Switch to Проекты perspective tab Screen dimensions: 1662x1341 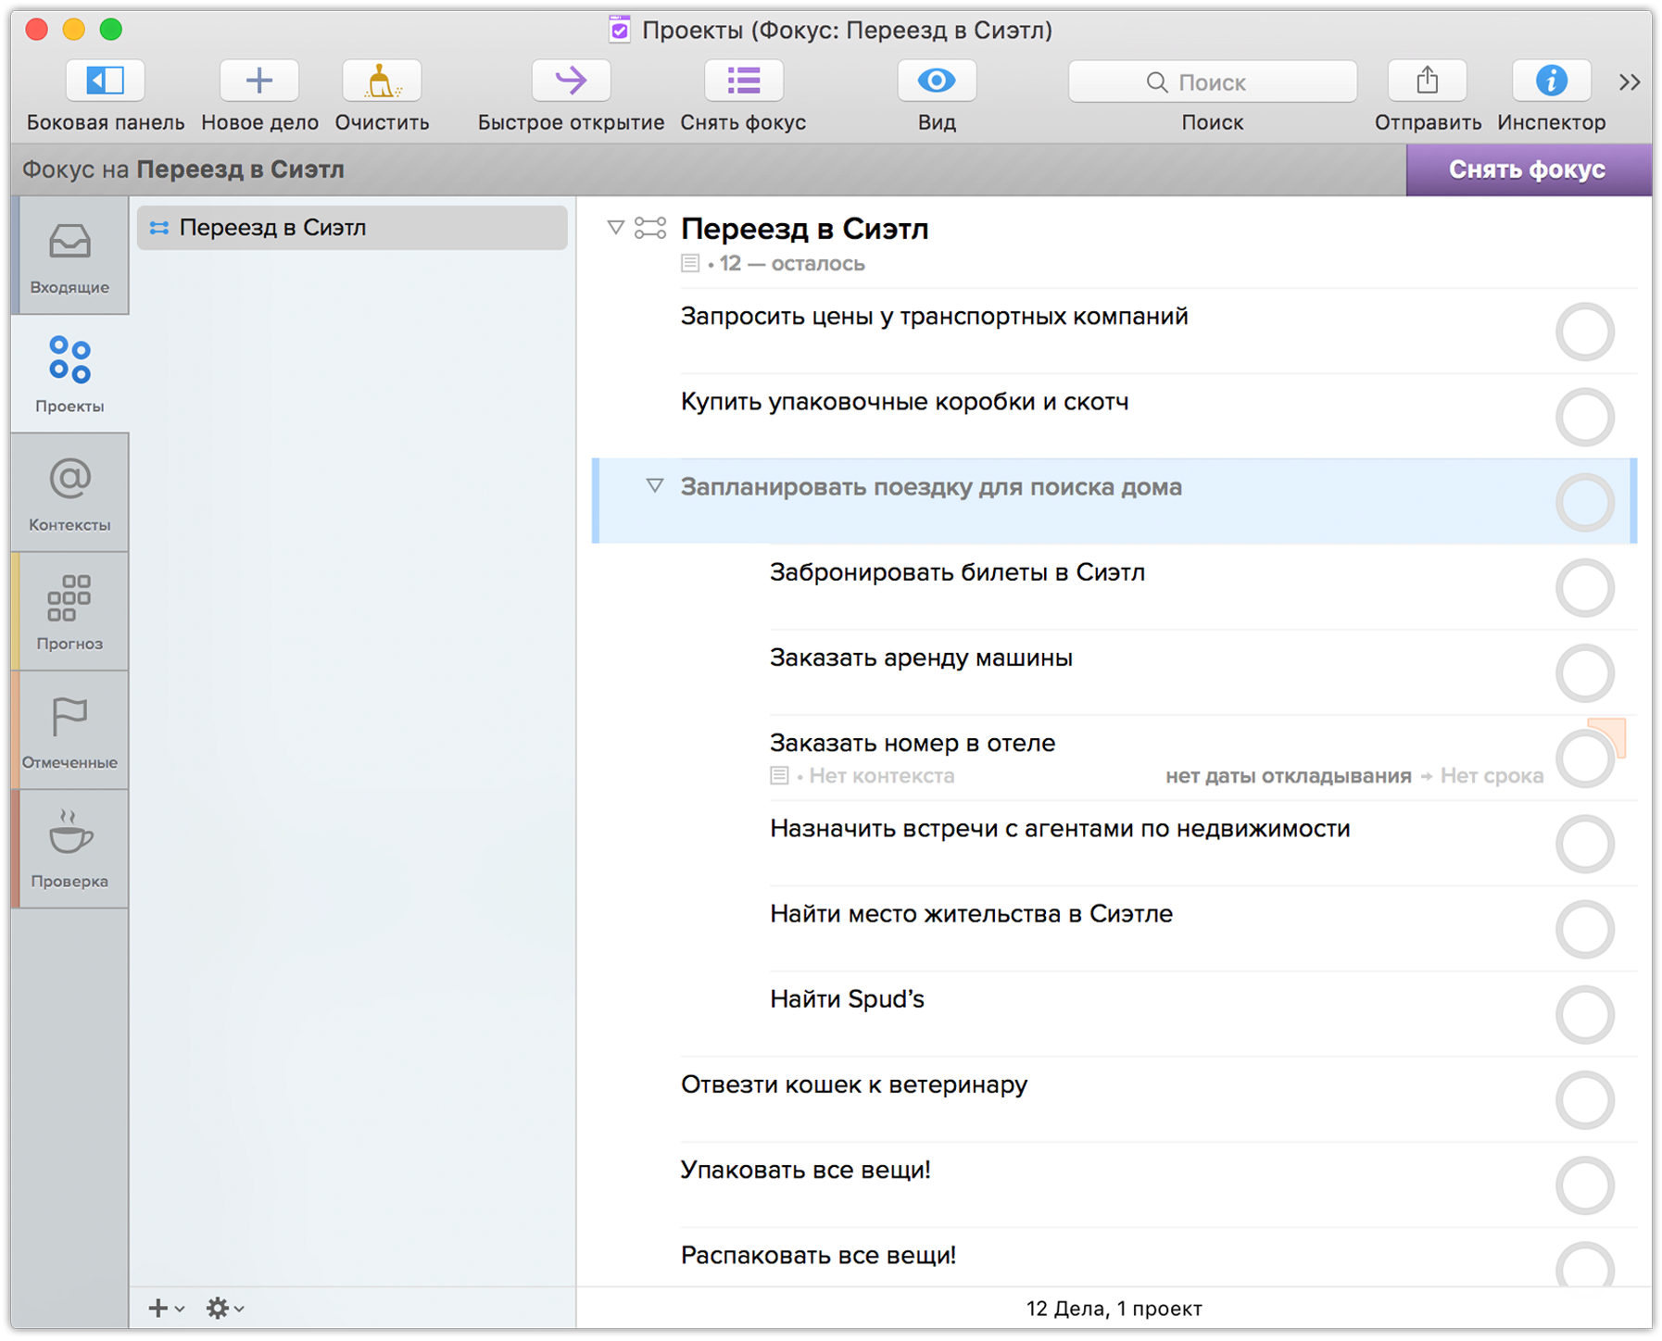pos(70,374)
